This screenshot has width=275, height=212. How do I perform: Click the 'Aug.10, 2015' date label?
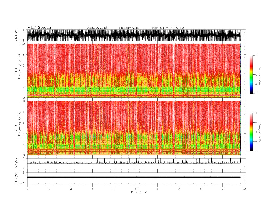pyautogui.click(x=97, y=28)
